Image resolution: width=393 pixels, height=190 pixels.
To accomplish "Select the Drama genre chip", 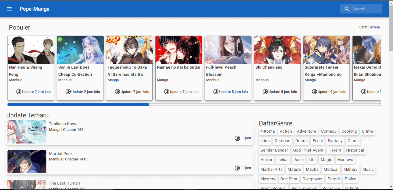I will click(301, 141).
